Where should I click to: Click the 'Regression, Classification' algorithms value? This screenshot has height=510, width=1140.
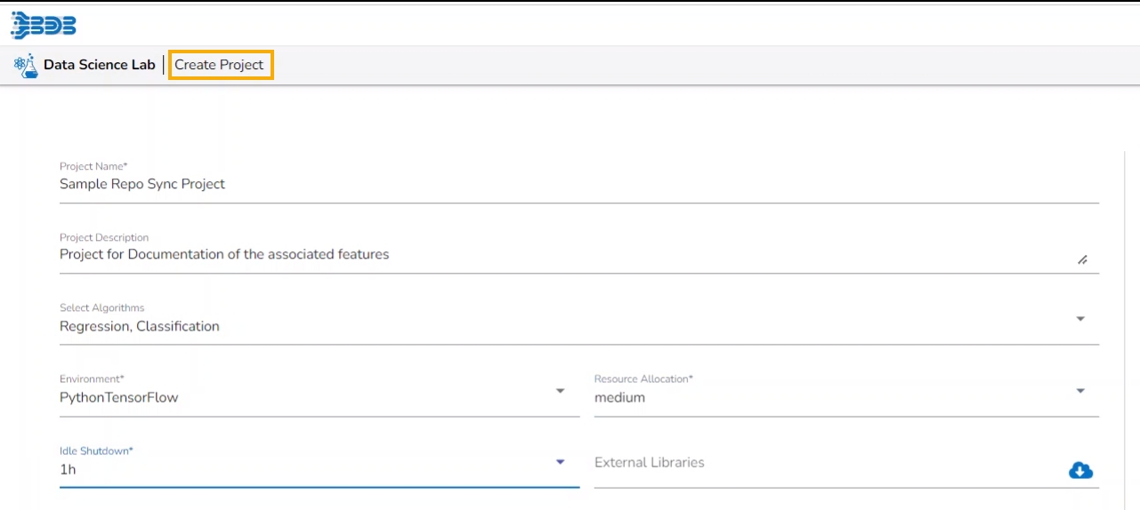140,326
